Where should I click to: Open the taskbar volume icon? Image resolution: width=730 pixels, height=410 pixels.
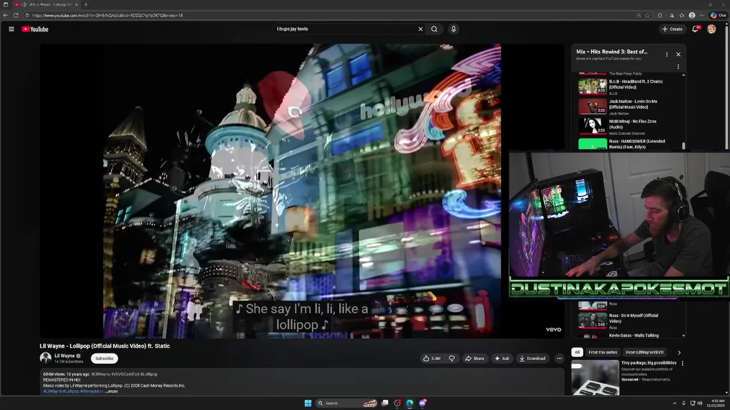[700, 403]
